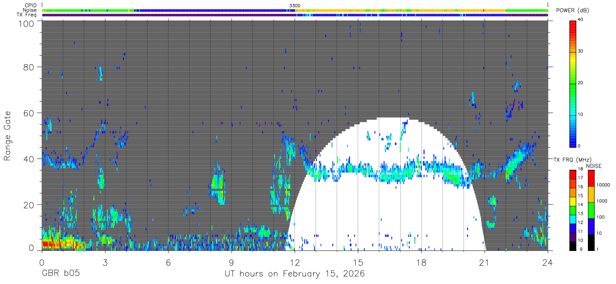Viewport: 616px width, 284px height.
Task: Click the 'UT hours on February 15, 2026' label
Action: 294,274
